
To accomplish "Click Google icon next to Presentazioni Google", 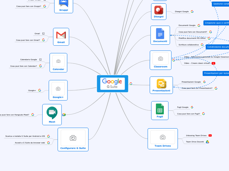I will pyautogui.click(x=204, y=82).
